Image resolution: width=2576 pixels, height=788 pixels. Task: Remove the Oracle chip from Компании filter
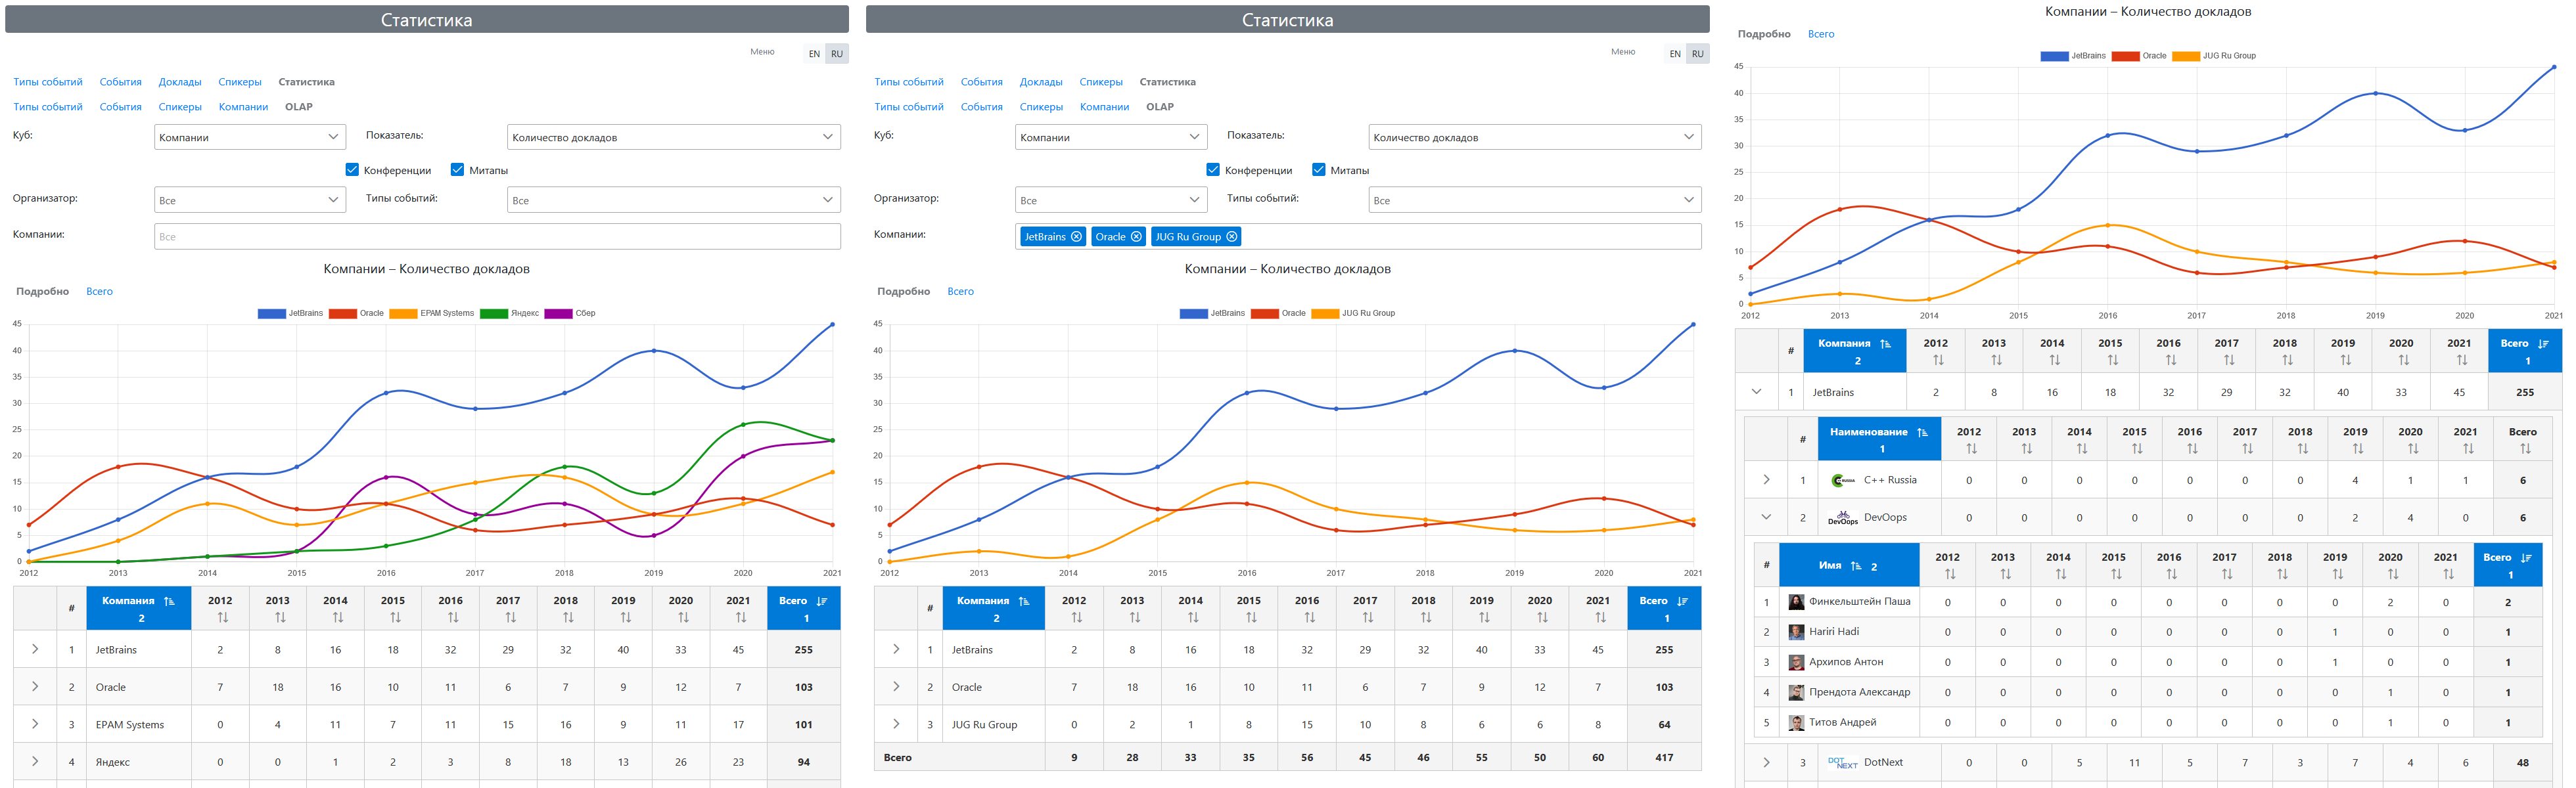(1136, 236)
